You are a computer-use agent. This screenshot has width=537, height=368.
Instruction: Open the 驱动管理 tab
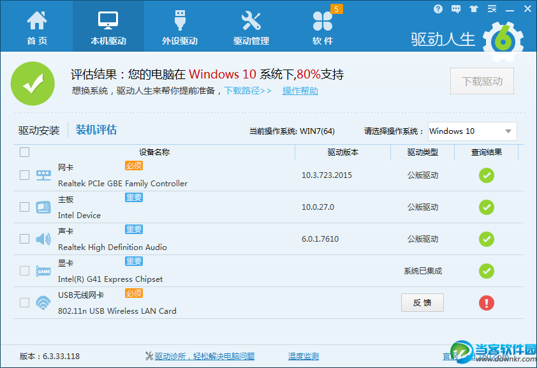[251, 27]
